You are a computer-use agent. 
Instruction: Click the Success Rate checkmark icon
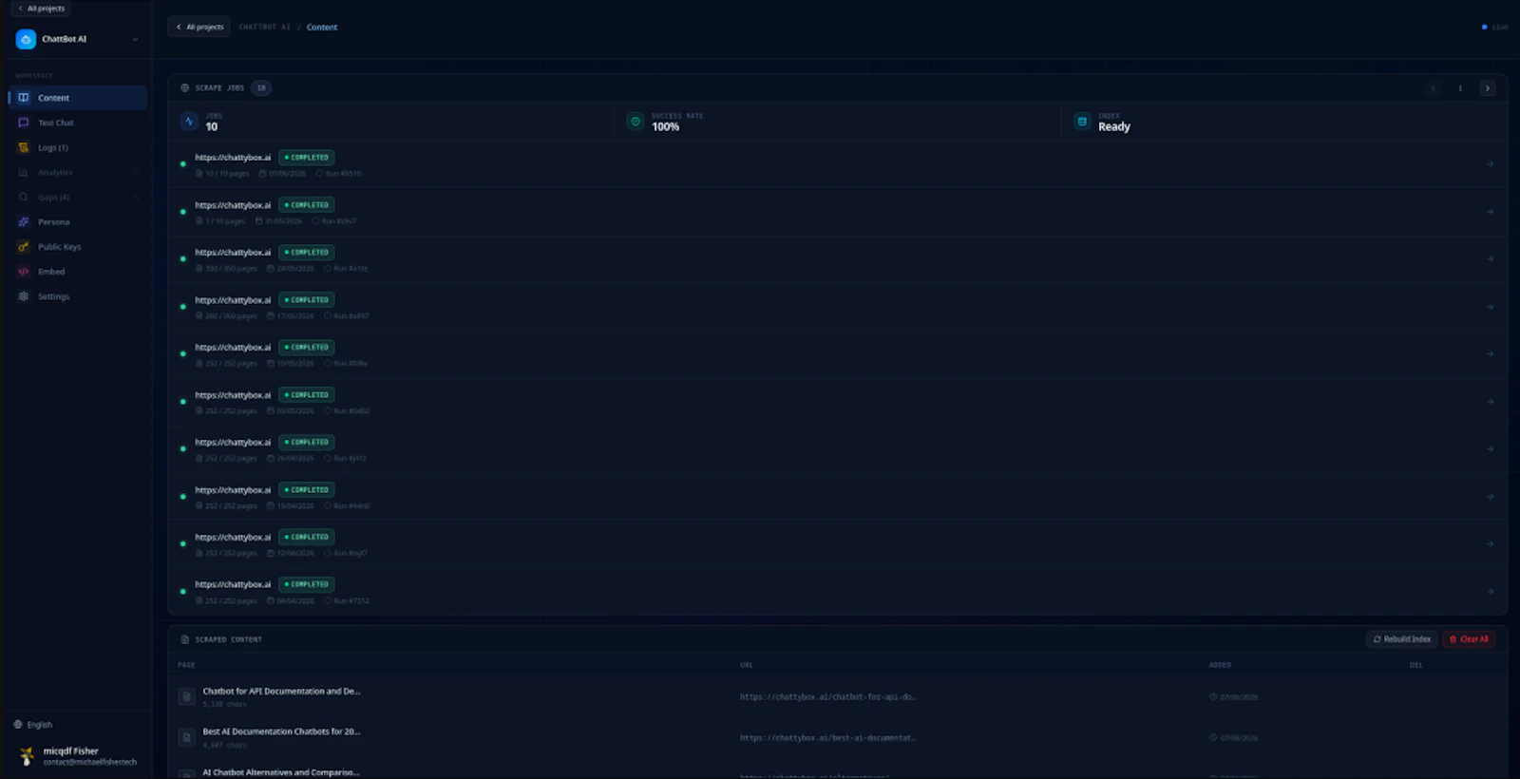(635, 122)
